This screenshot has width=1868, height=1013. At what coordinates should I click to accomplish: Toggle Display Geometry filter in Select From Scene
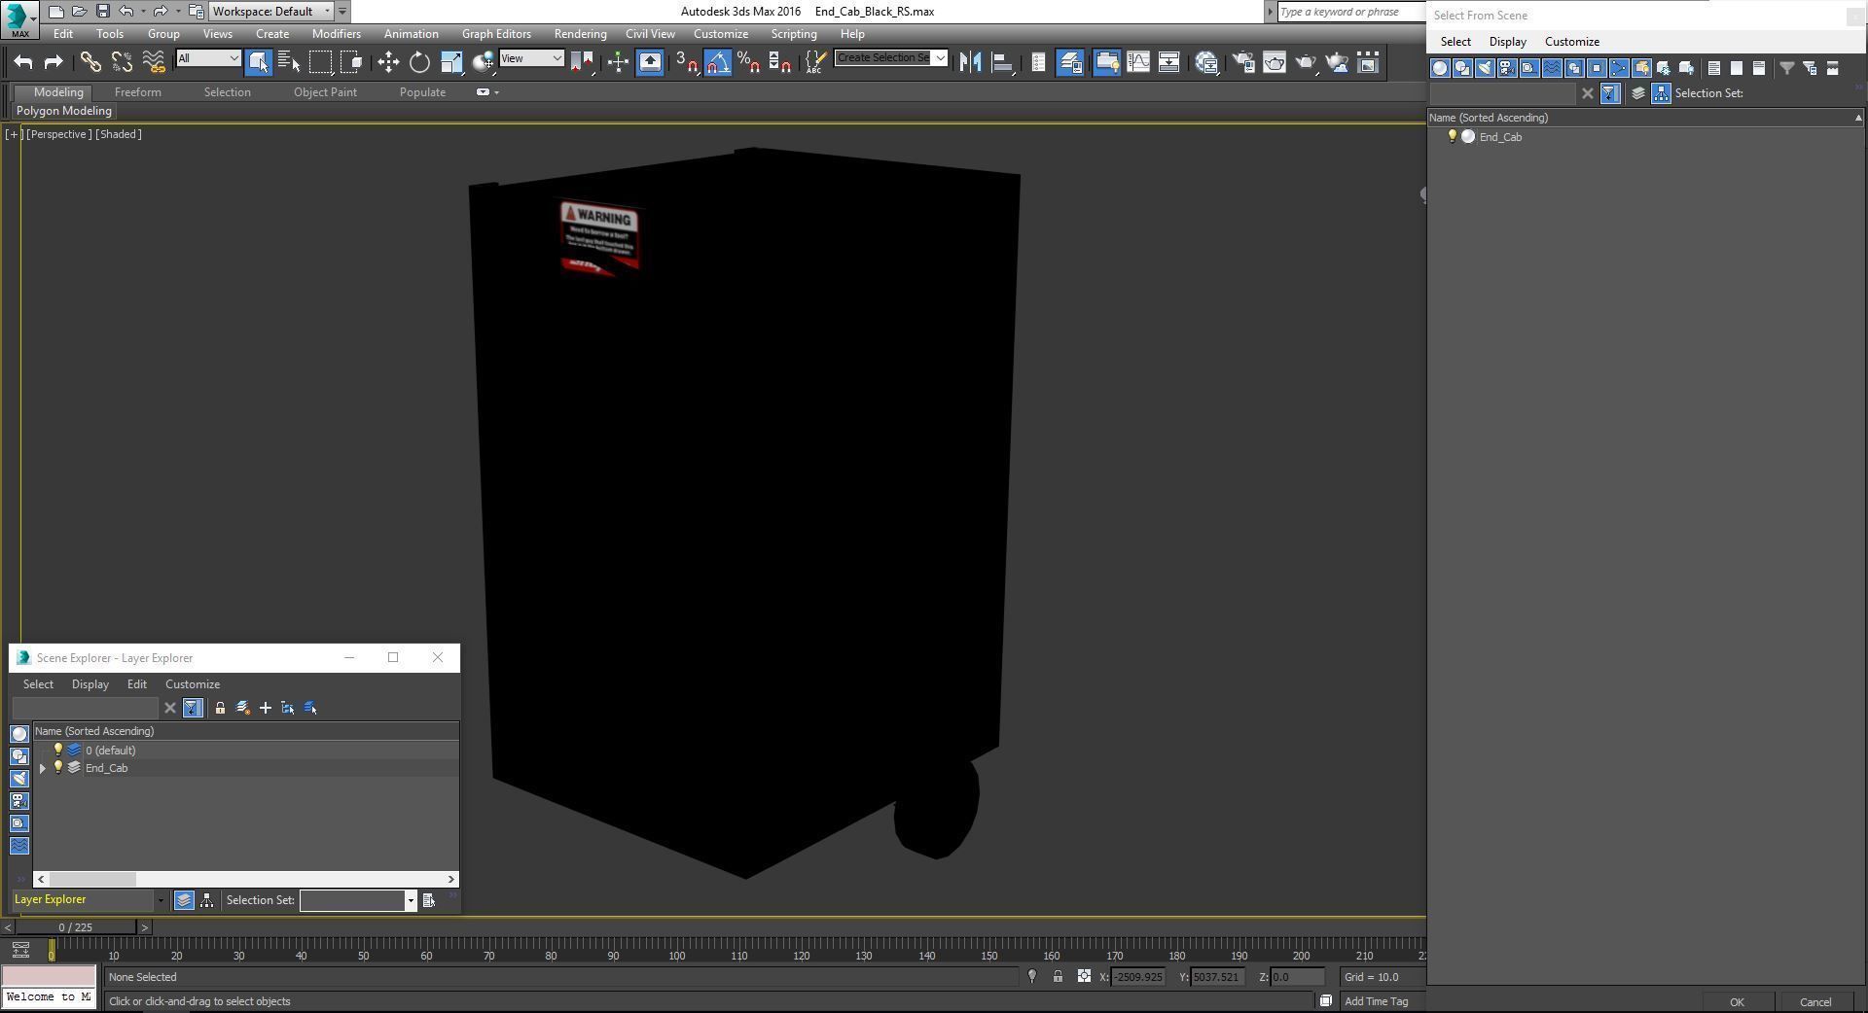(x=1440, y=68)
